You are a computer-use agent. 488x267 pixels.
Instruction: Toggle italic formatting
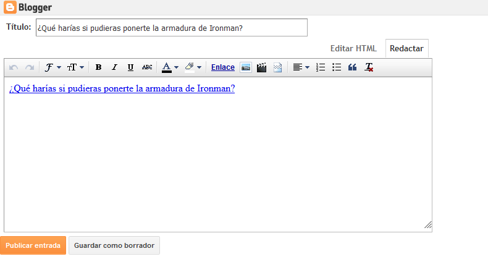click(x=114, y=67)
